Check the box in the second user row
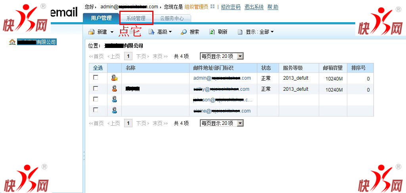The height and width of the screenshot is (193, 406). tap(96, 88)
